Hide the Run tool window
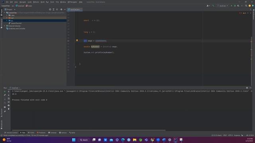255x143 pixels. click(x=250, y=88)
